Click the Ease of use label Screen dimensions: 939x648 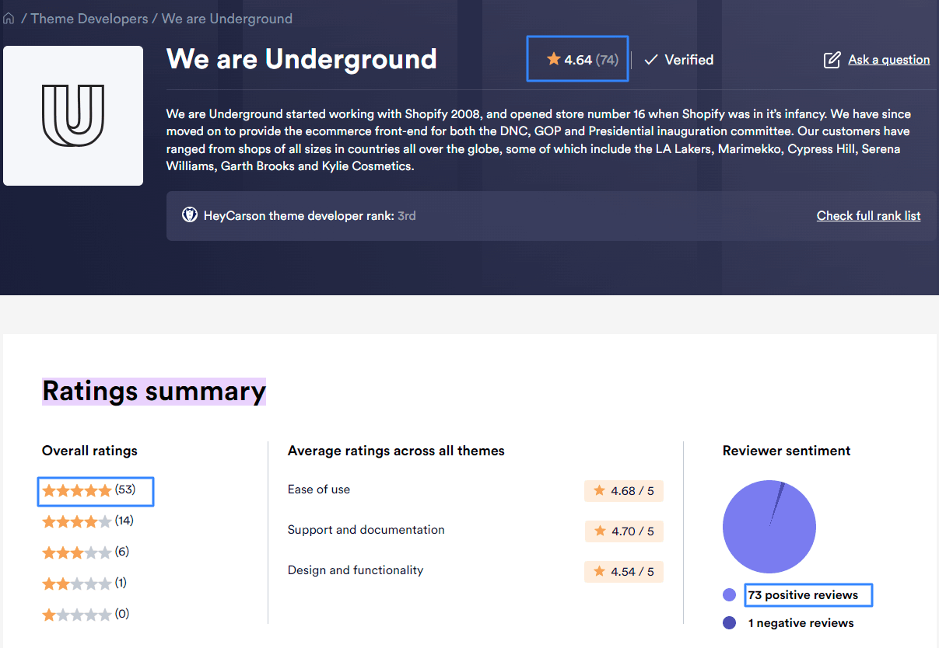[x=319, y=489]
